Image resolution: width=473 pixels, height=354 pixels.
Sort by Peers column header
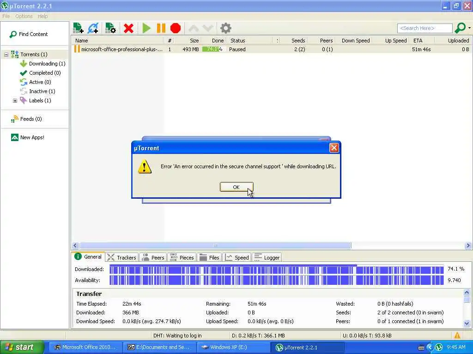click(x=321, y=41)
